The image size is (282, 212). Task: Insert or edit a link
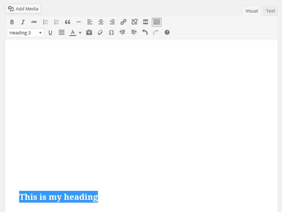pyautogui.click(x=123, y=22)
